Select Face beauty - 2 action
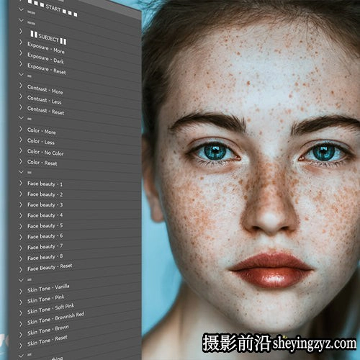360x360 pixels. pos(45,194)
